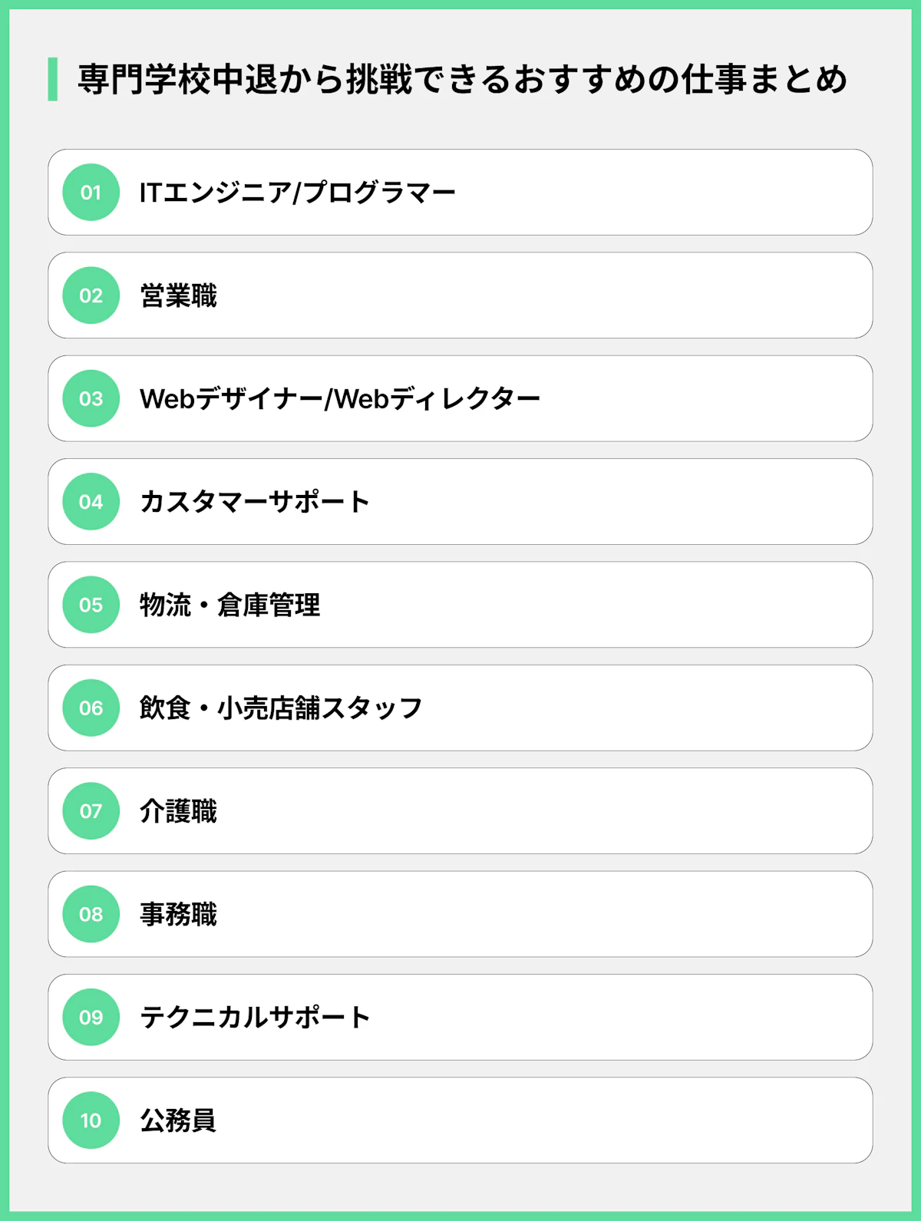Click the green 08 number badge
Image resolution: width=921 pixels, height=1221 pixels.
click(91, 914)
